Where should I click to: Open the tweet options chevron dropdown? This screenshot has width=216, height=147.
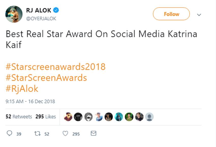coord(199,15)
